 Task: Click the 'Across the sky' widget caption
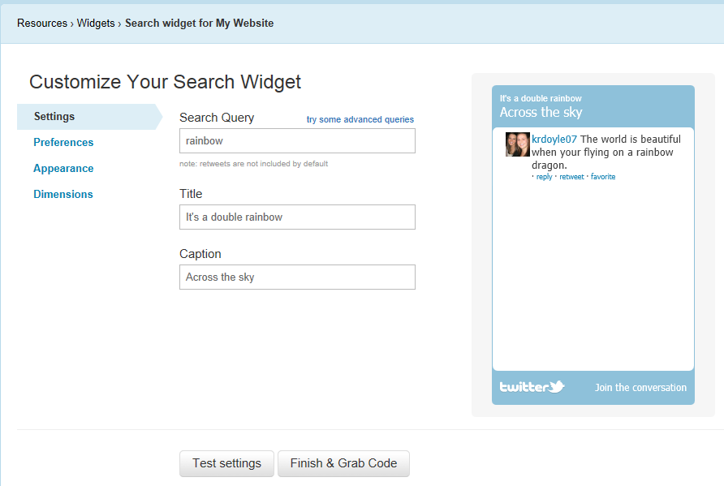541,112
